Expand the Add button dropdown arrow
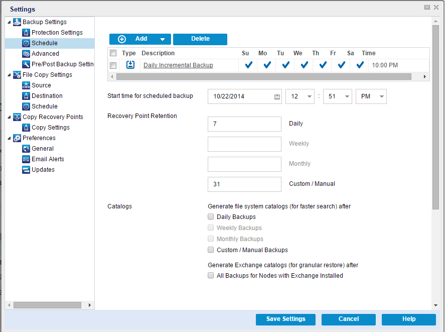Screen dimensions: 445x332 coord(163,39)
